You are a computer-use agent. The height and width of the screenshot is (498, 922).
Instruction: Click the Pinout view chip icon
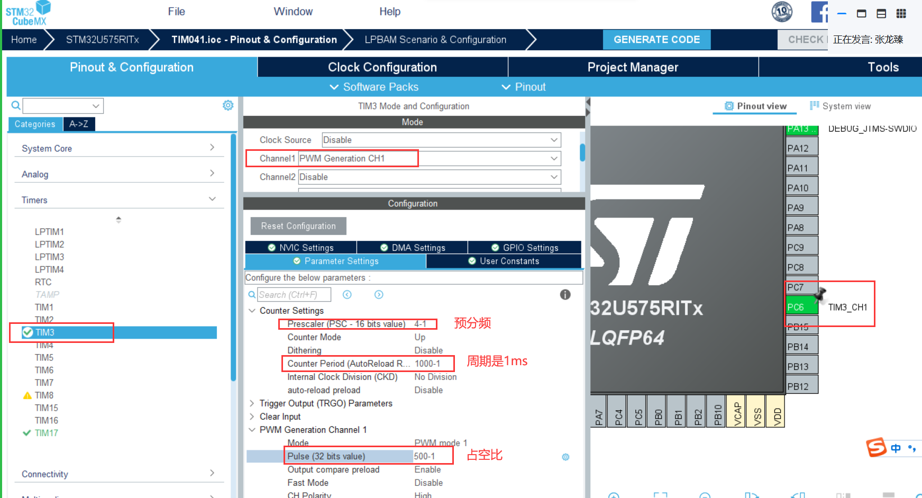[x=729, y=106]
